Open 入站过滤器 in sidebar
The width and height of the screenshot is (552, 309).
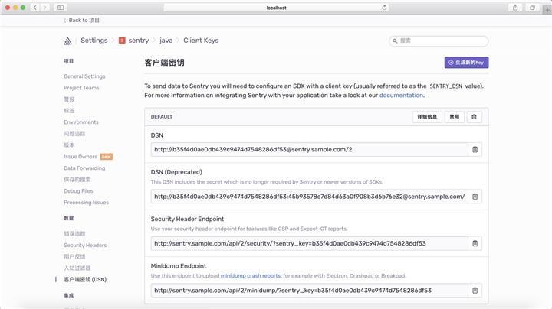[77, 268]
